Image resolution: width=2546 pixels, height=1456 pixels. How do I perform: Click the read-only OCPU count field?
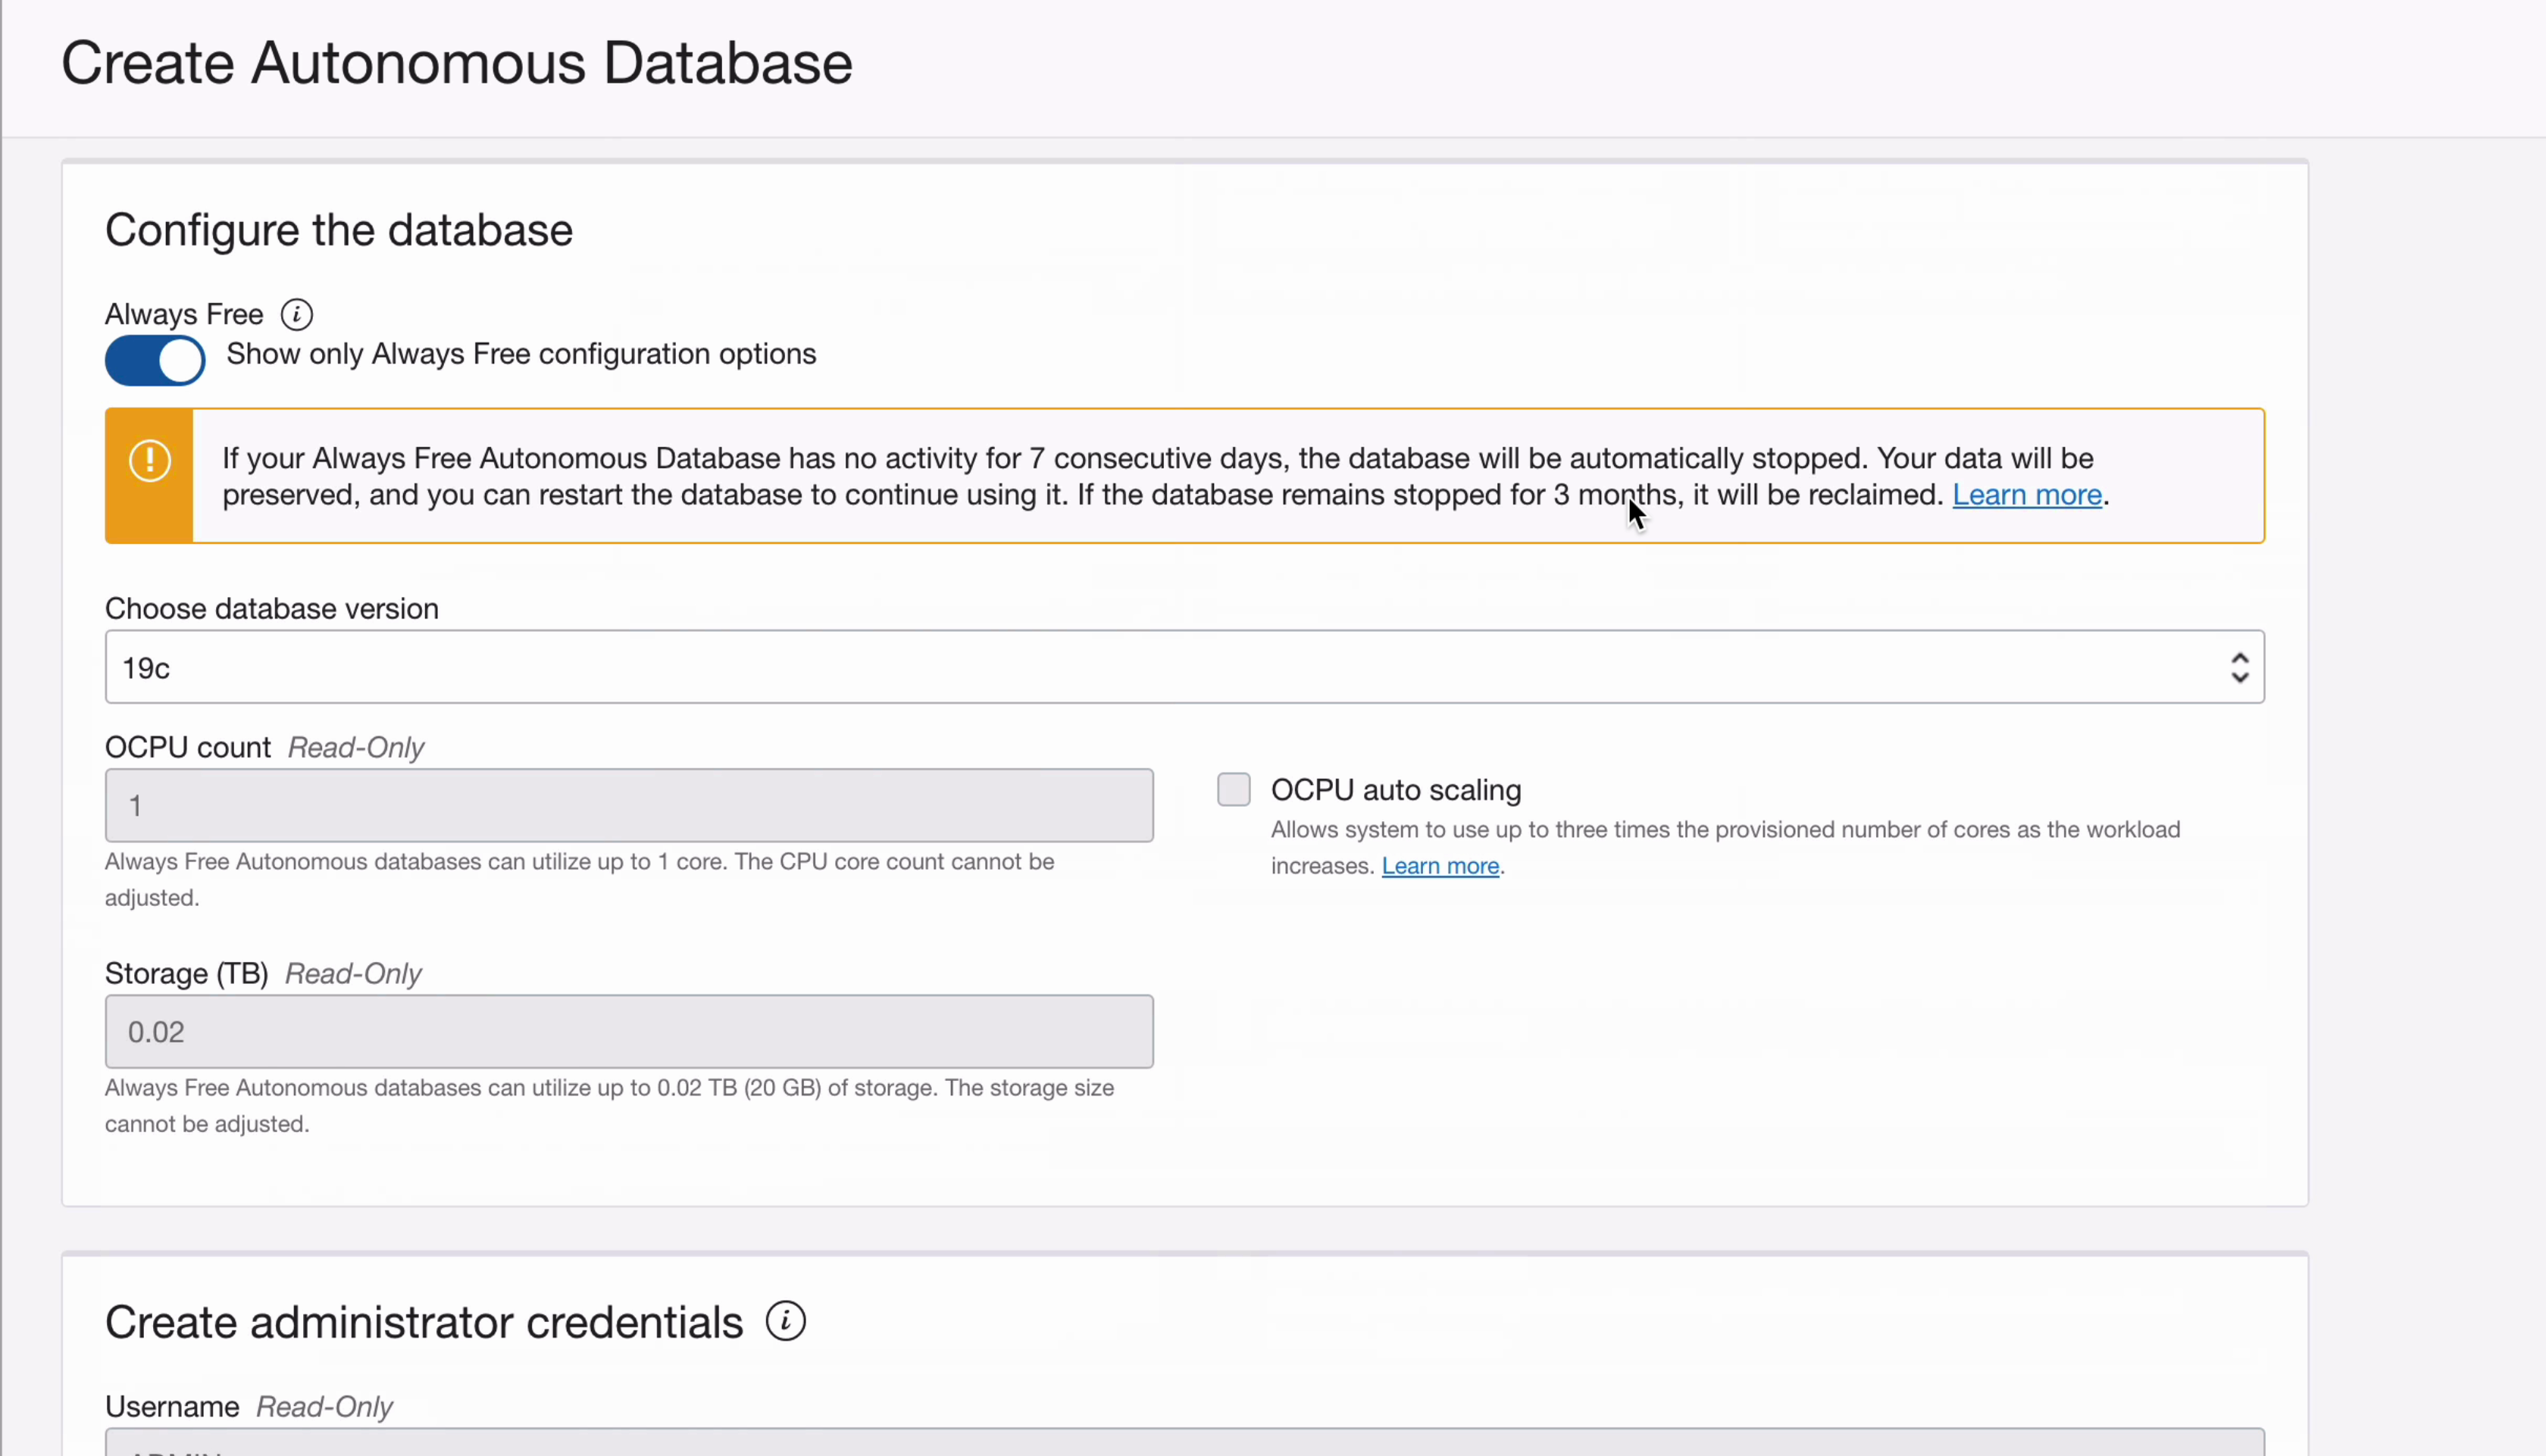pos(628,805)
